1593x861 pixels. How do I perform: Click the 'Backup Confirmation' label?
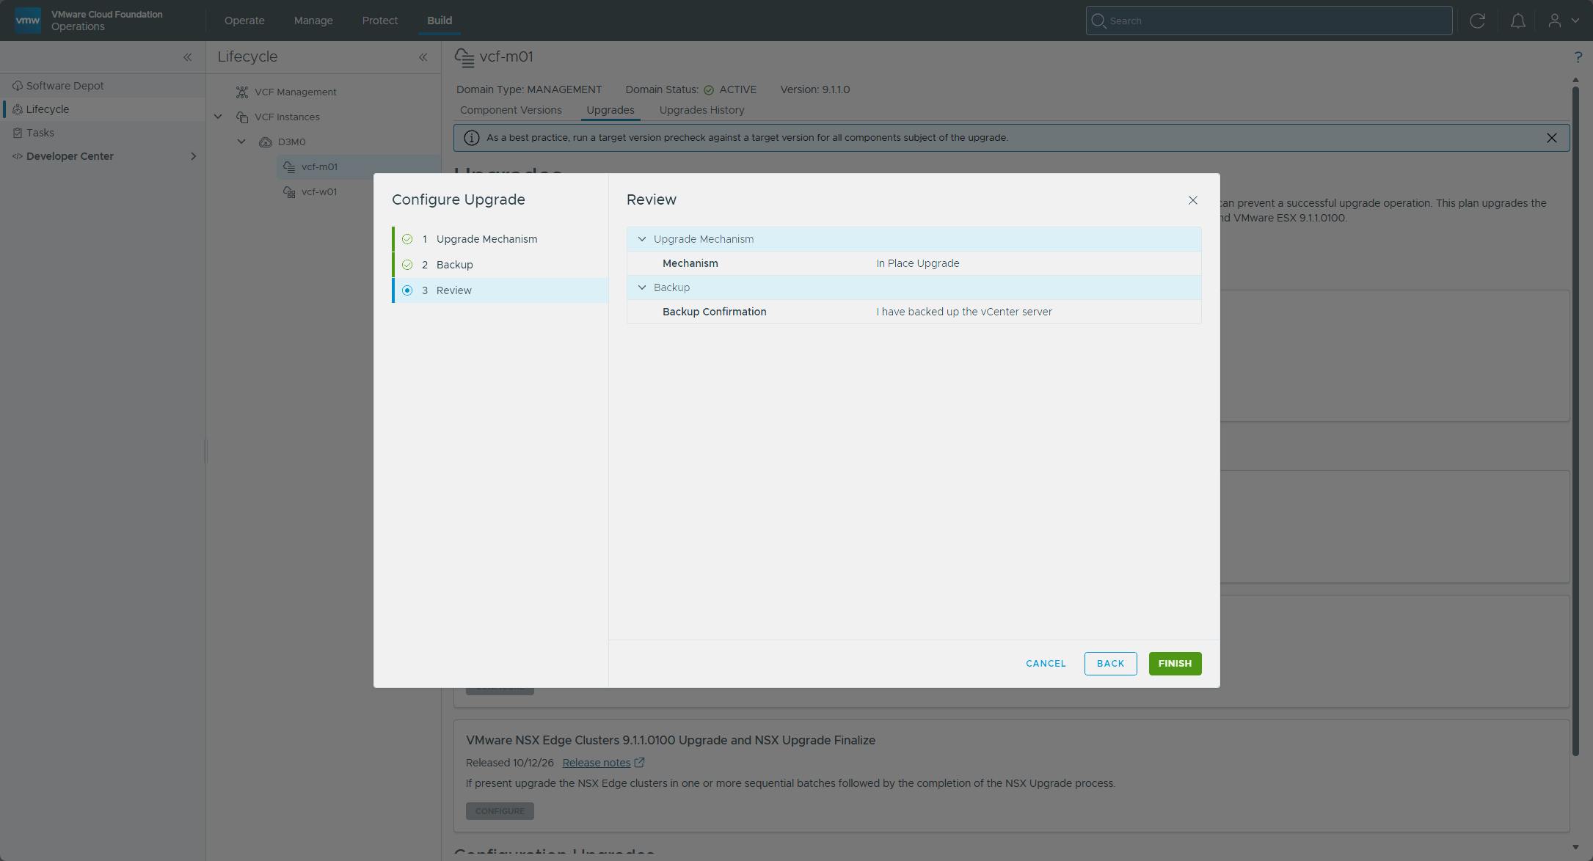715,312
